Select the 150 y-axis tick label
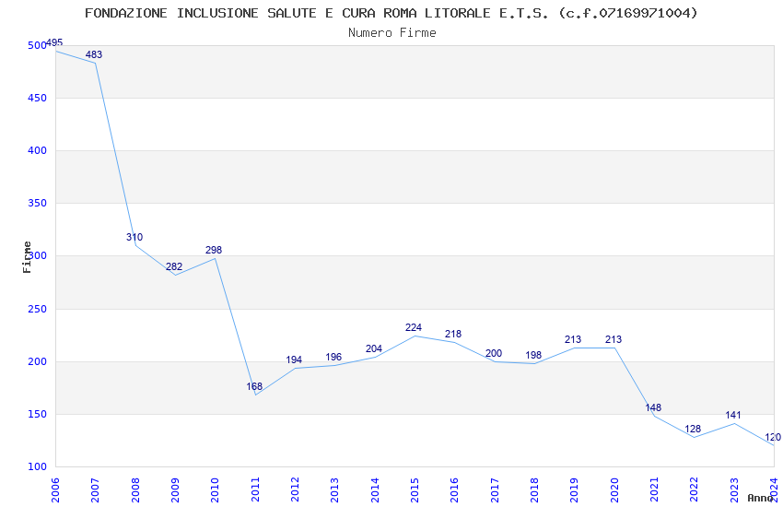This screenshot has width=783, height=507. (38, 415)
